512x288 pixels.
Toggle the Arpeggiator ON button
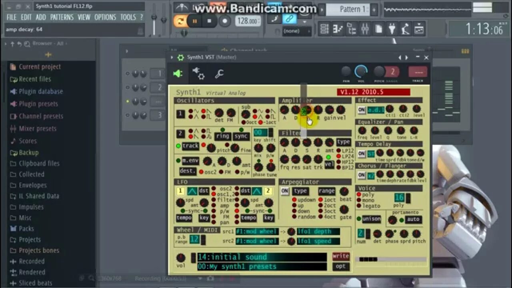(x=285, y=191)
